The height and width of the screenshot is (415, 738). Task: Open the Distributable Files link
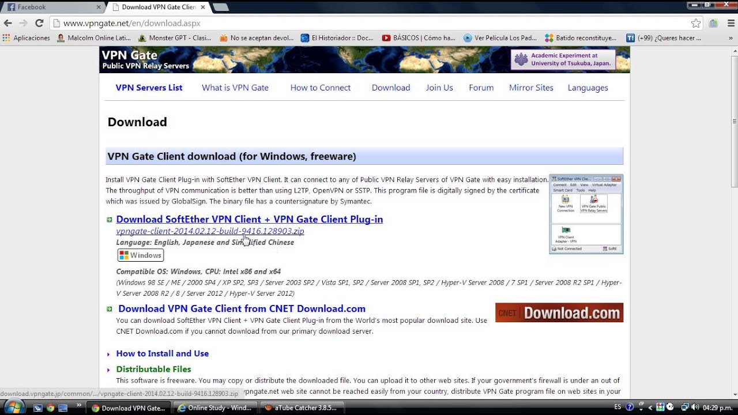click(x=153, y=369)
